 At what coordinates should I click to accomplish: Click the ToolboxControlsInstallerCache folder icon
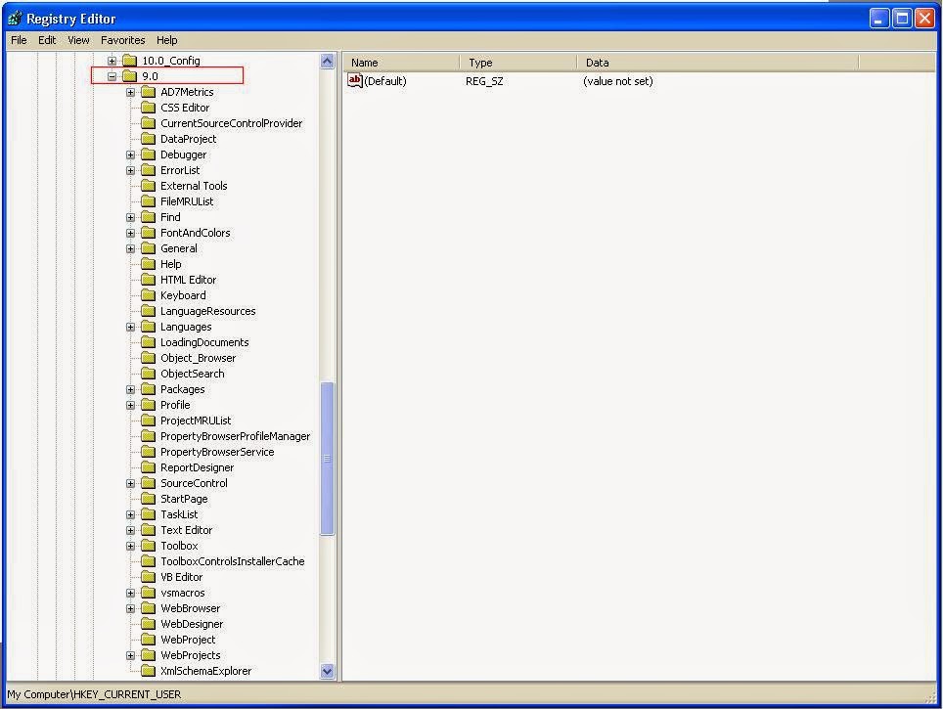(x=148, y=560)
